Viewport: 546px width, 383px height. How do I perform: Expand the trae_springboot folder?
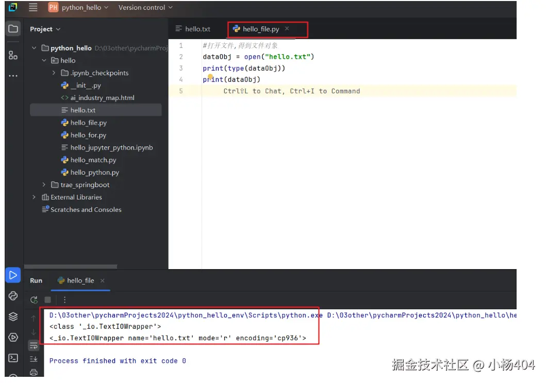pos(44,185)
